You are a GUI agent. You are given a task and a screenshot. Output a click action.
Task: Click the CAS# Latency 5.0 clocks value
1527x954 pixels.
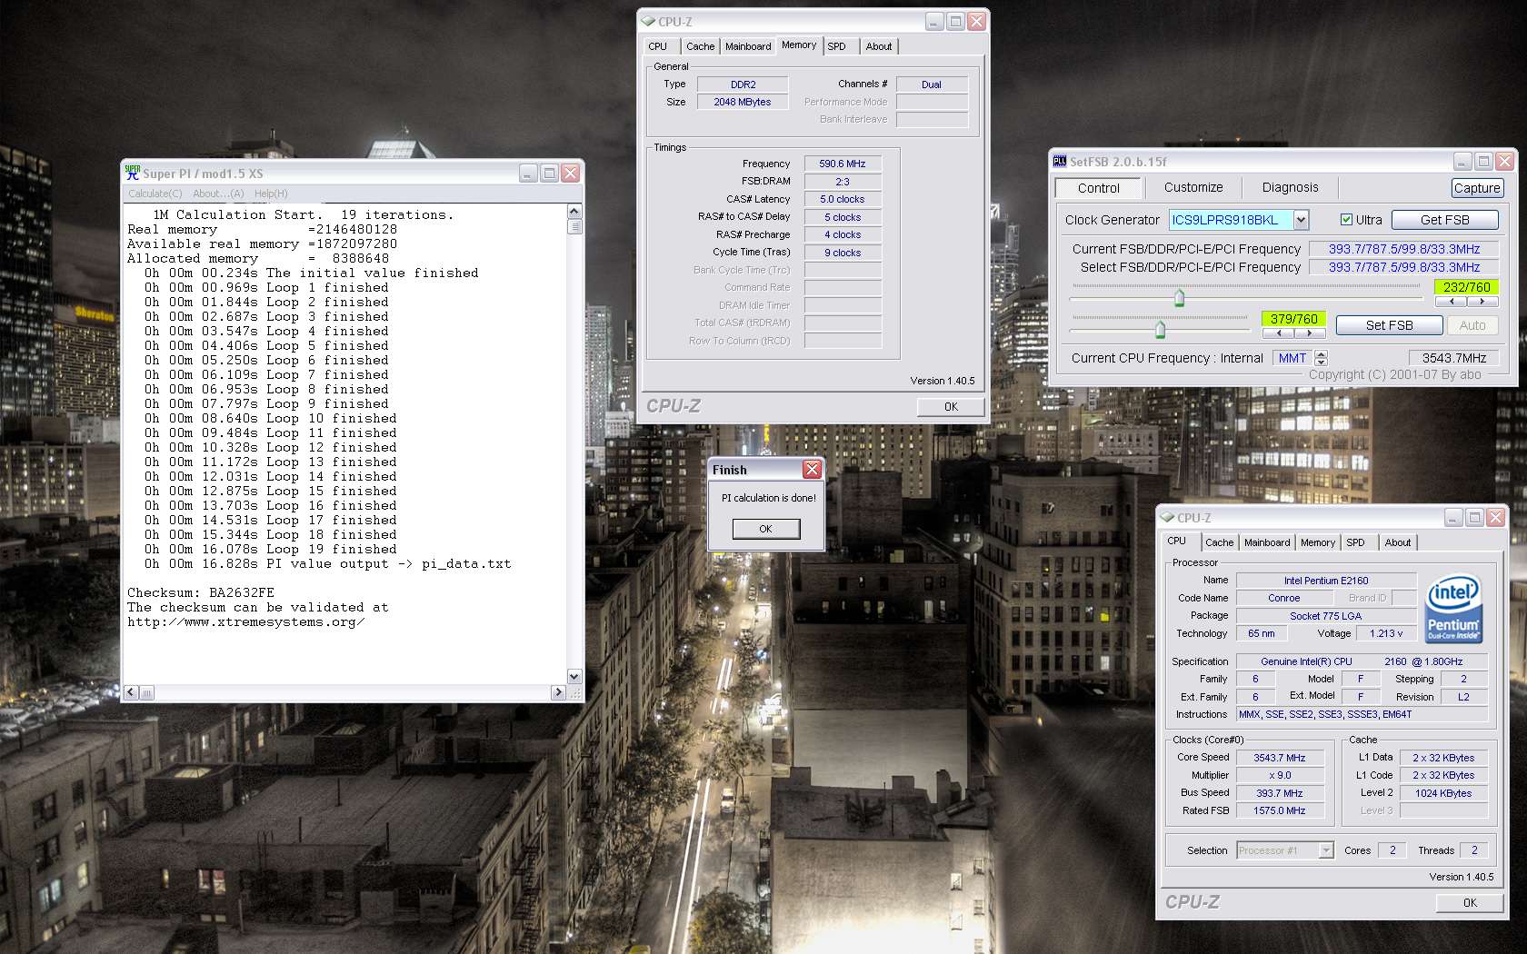click(x=843, y=199)
